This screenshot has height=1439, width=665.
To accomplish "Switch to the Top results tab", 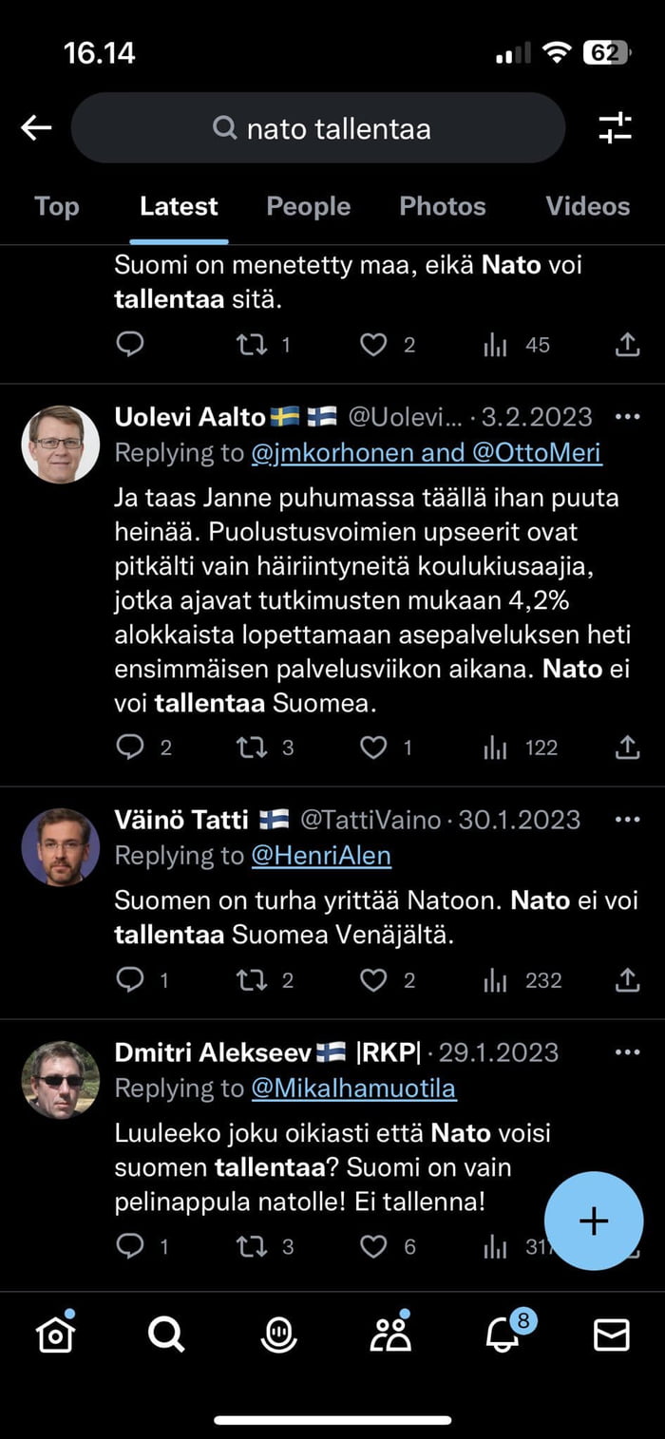I will (x=55, y=206).
